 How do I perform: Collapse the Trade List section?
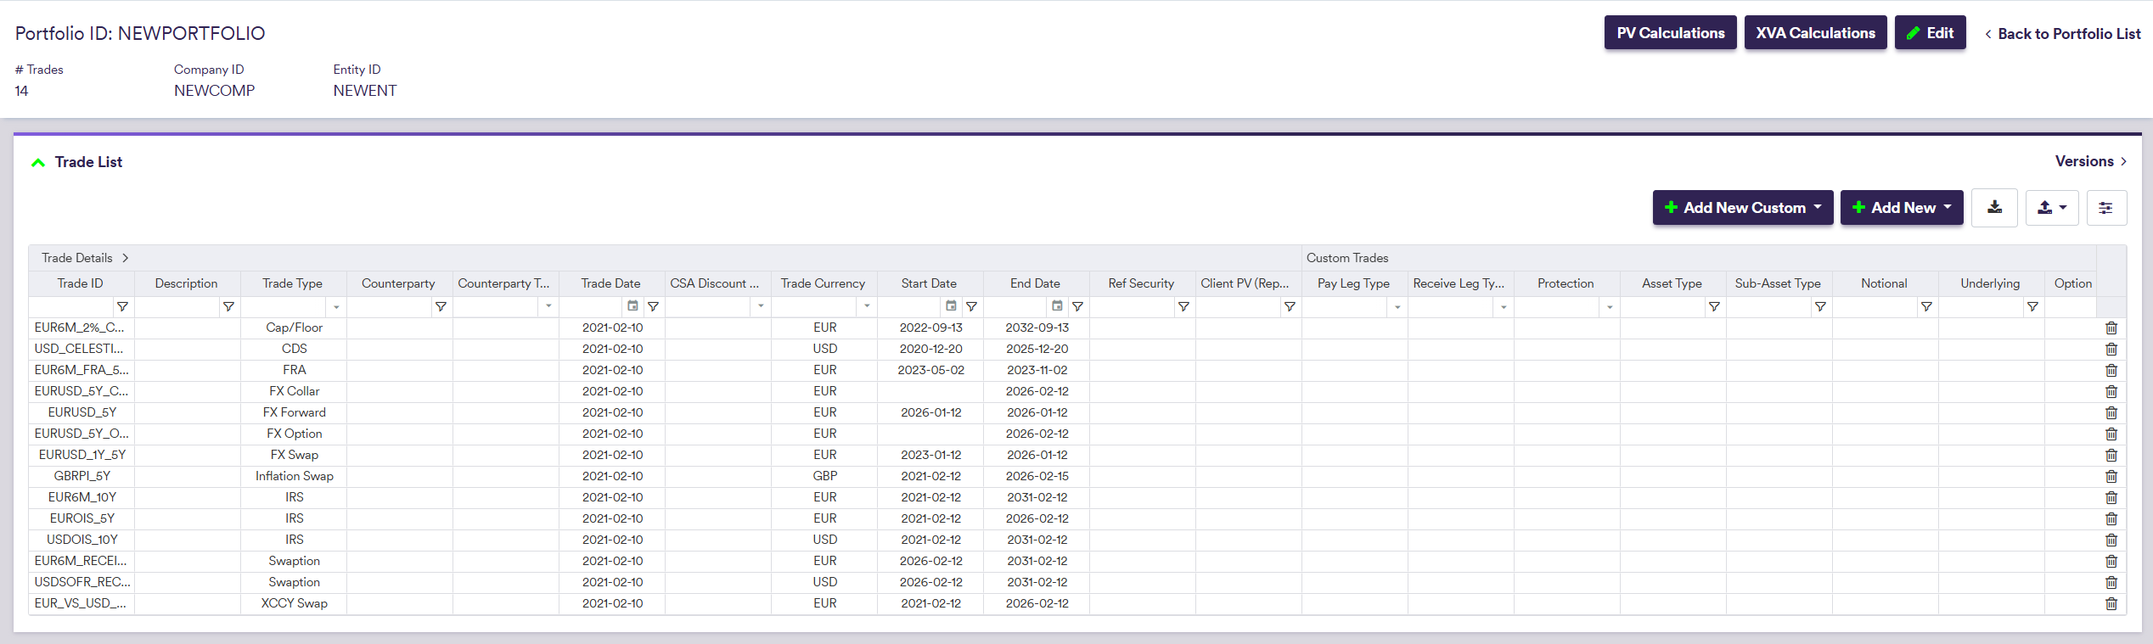(x=38, y=162)
